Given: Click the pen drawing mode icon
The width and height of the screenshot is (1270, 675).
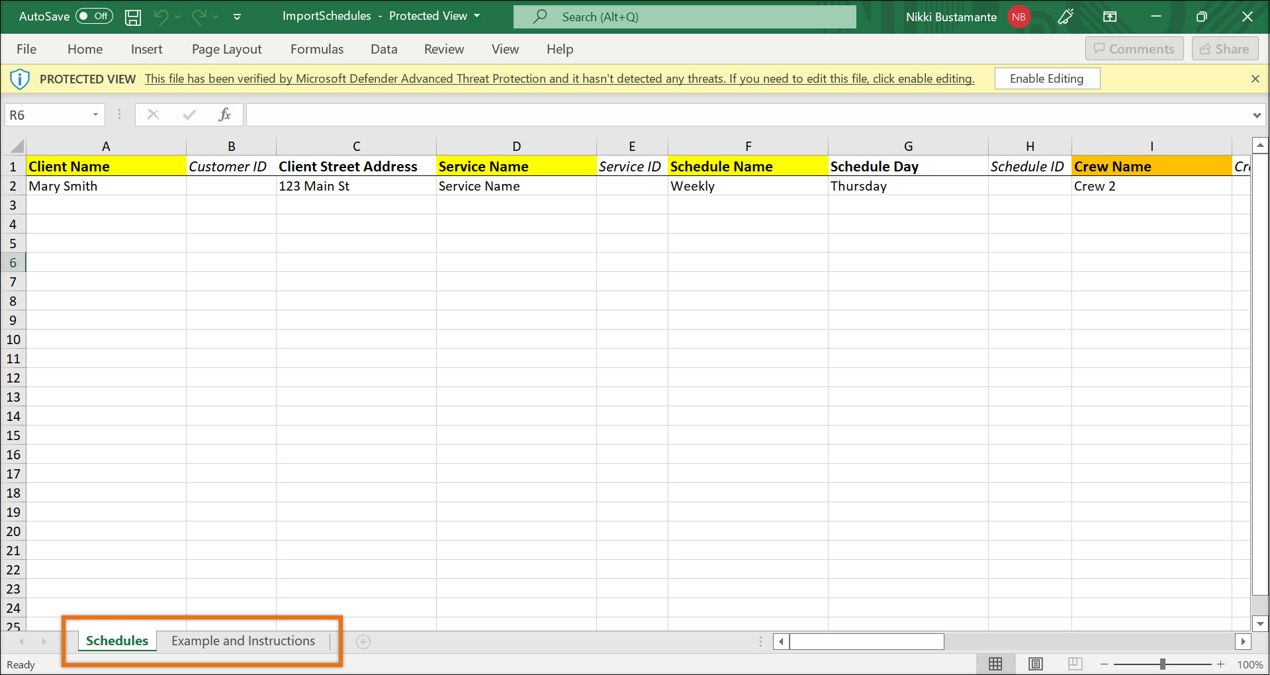Looking at the screenshot, I should (1066, 17).
